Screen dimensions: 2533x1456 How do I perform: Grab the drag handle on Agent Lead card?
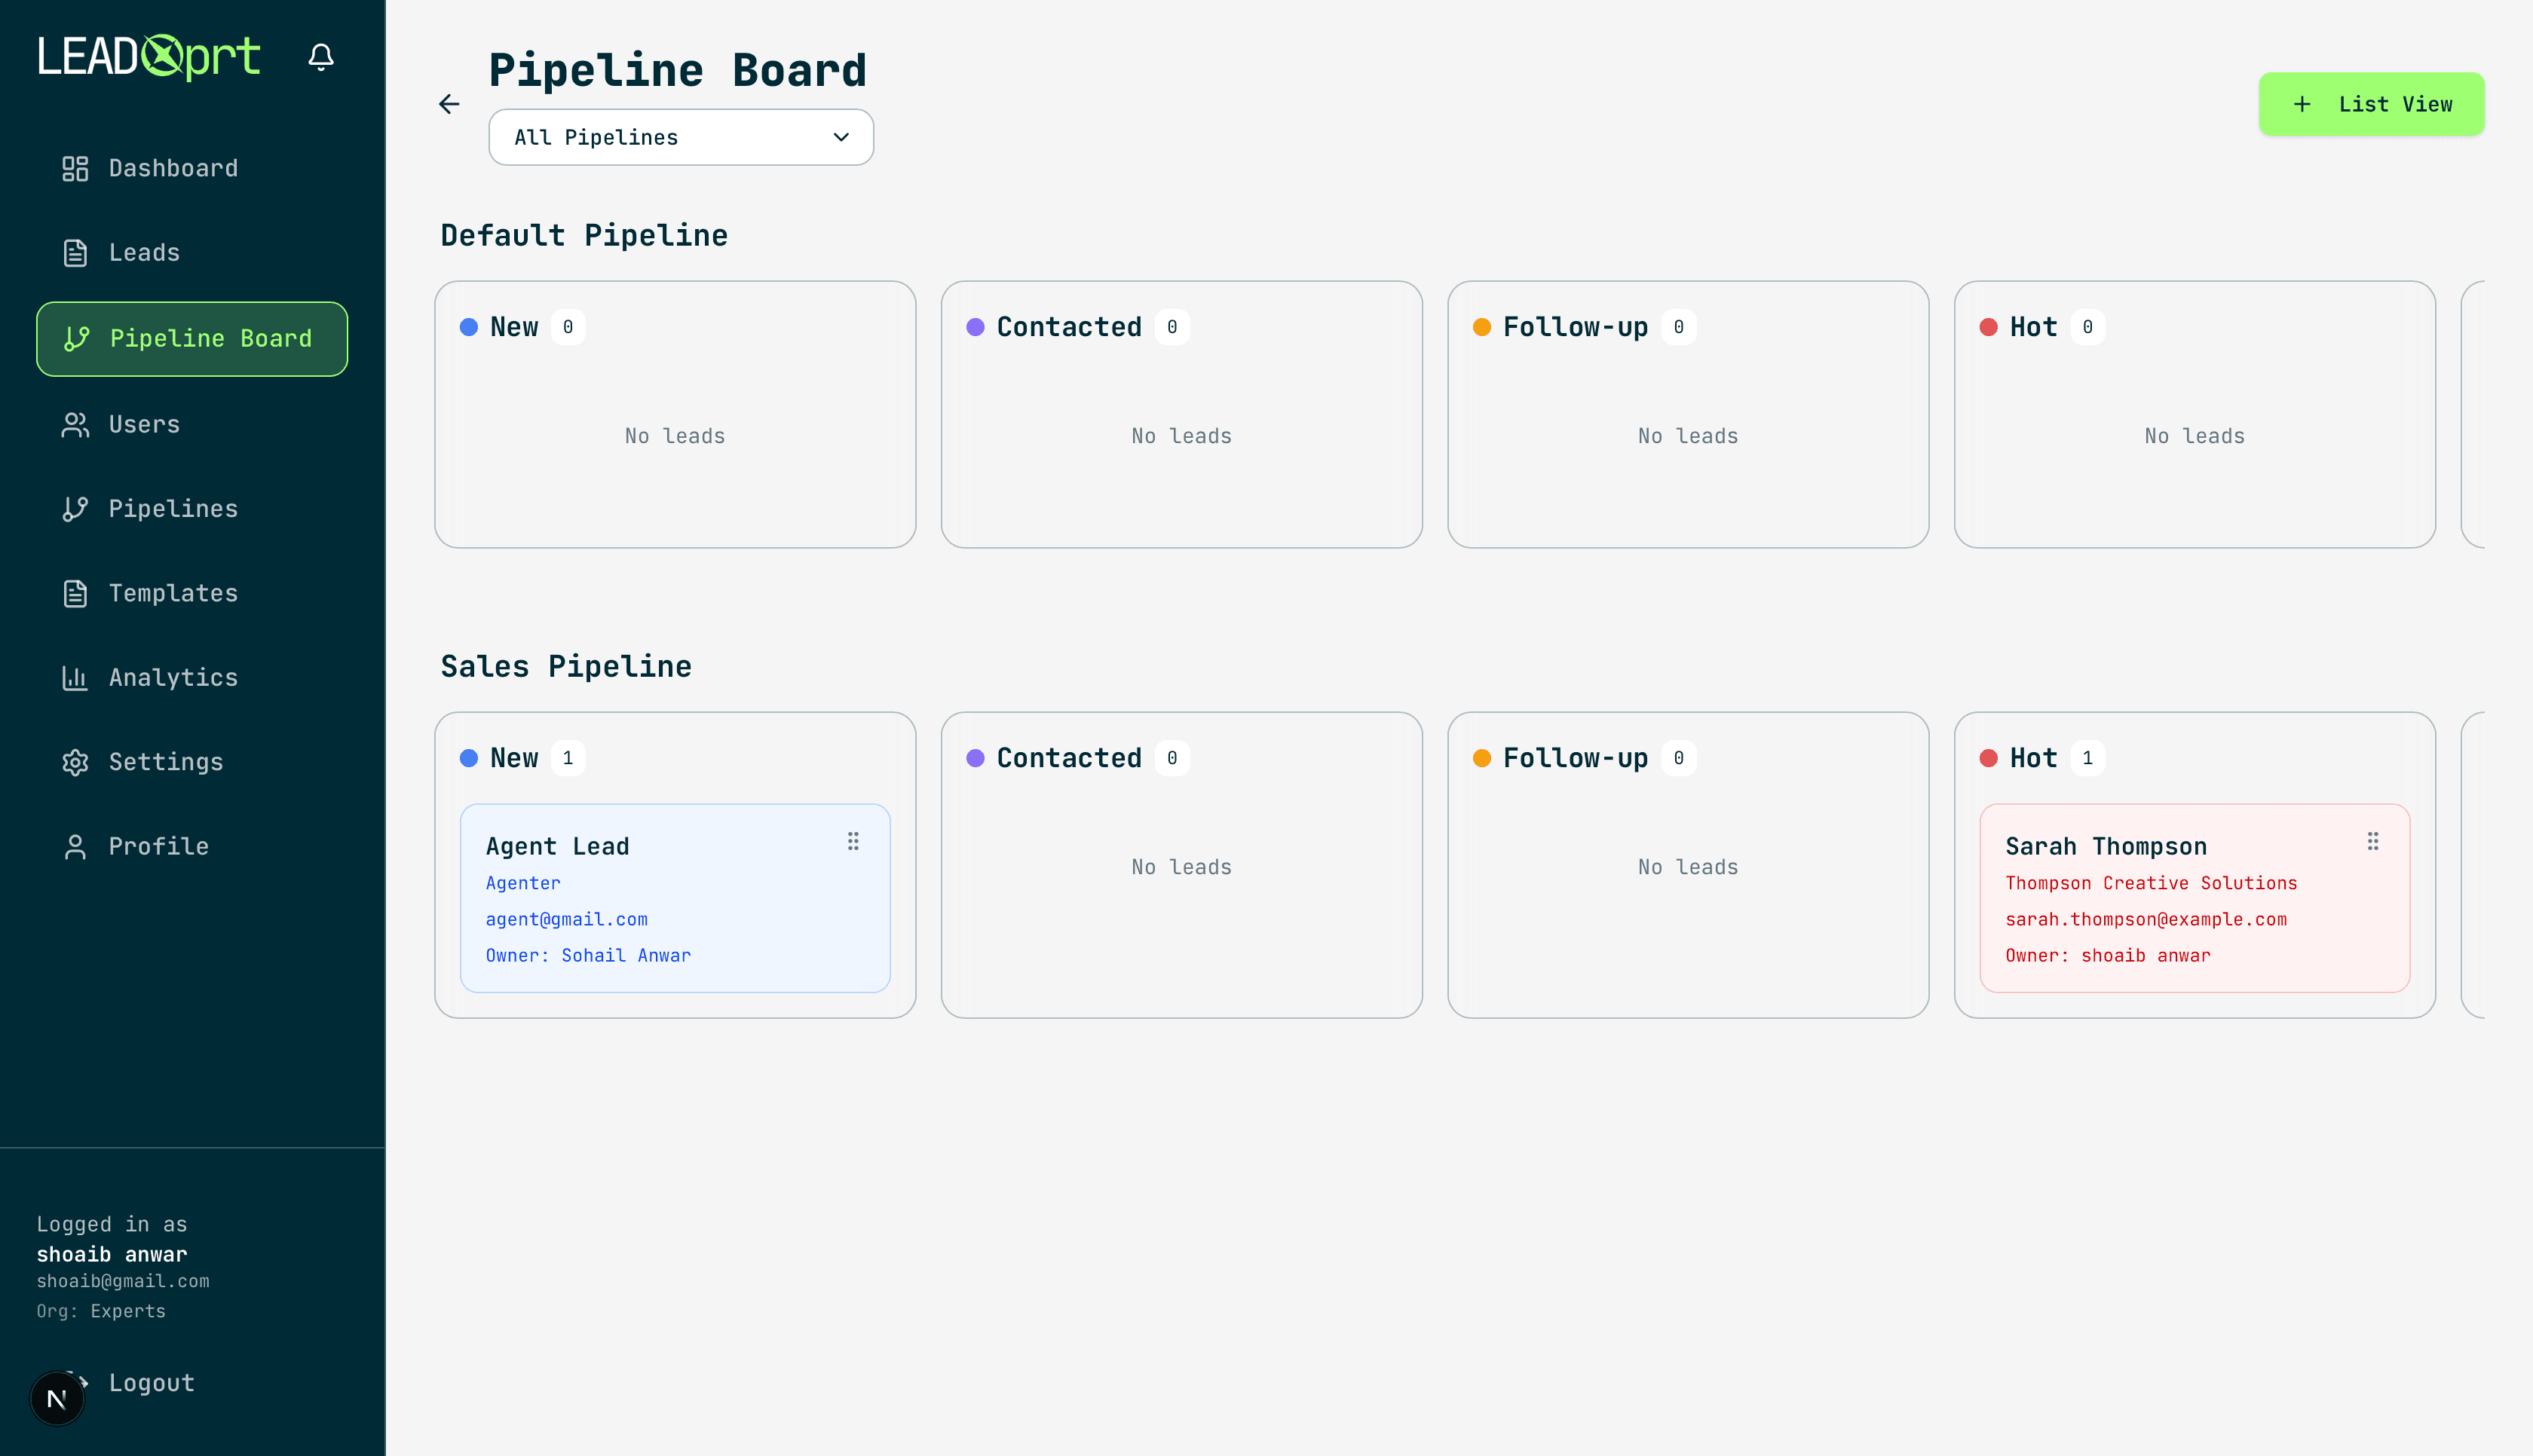[x=854, y=841]
